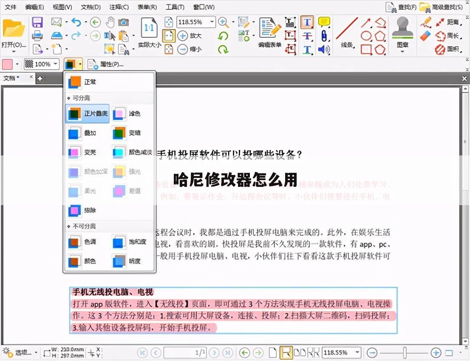Click the 编辑表单 button
470x361 pixels.
[x=270, y=33]
